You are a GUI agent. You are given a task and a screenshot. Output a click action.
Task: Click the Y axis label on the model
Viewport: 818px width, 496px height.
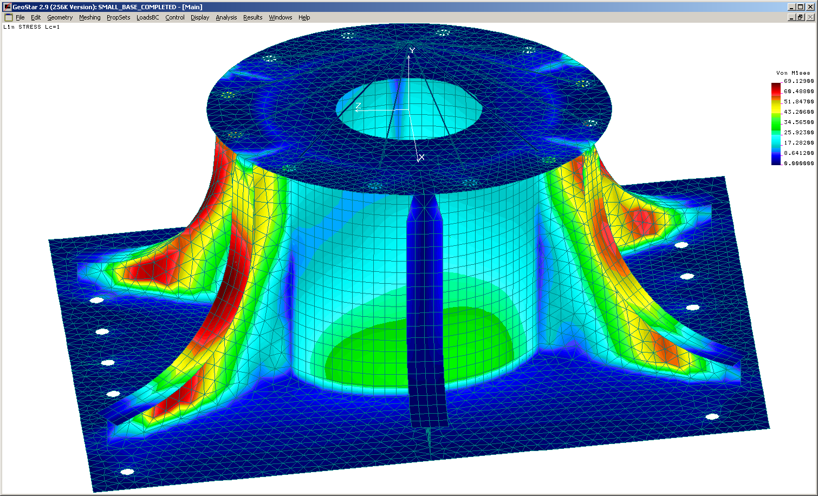412,50
